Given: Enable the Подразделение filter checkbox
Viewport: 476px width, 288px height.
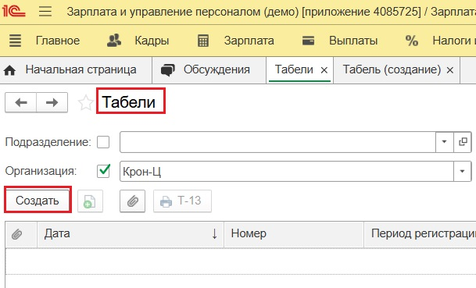Looking at the screenshot, I should [x=103, y=142].
